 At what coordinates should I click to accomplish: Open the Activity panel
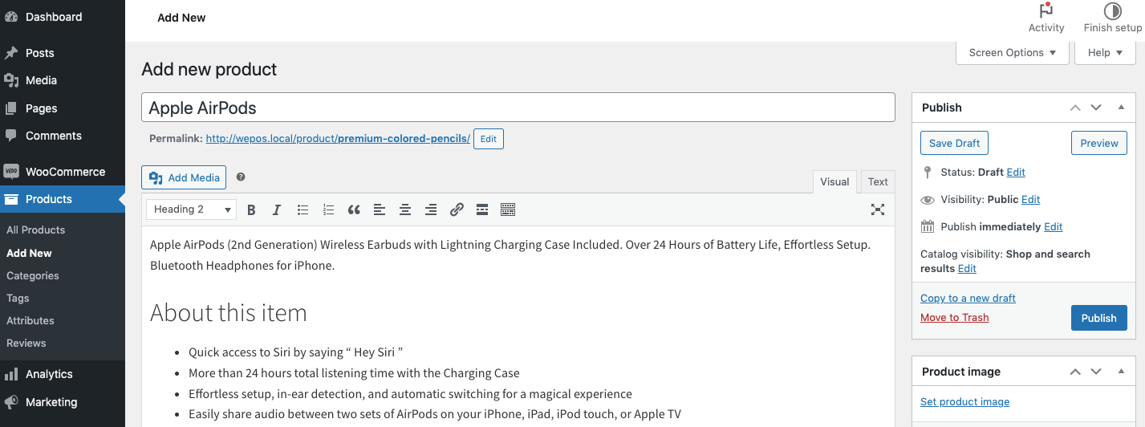click(x=1046, y=18)
